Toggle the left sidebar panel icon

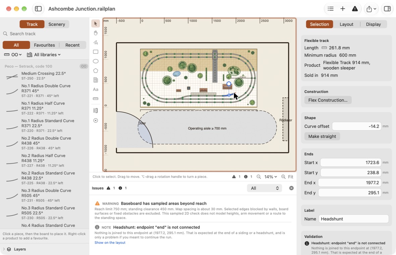click(38, 9)
